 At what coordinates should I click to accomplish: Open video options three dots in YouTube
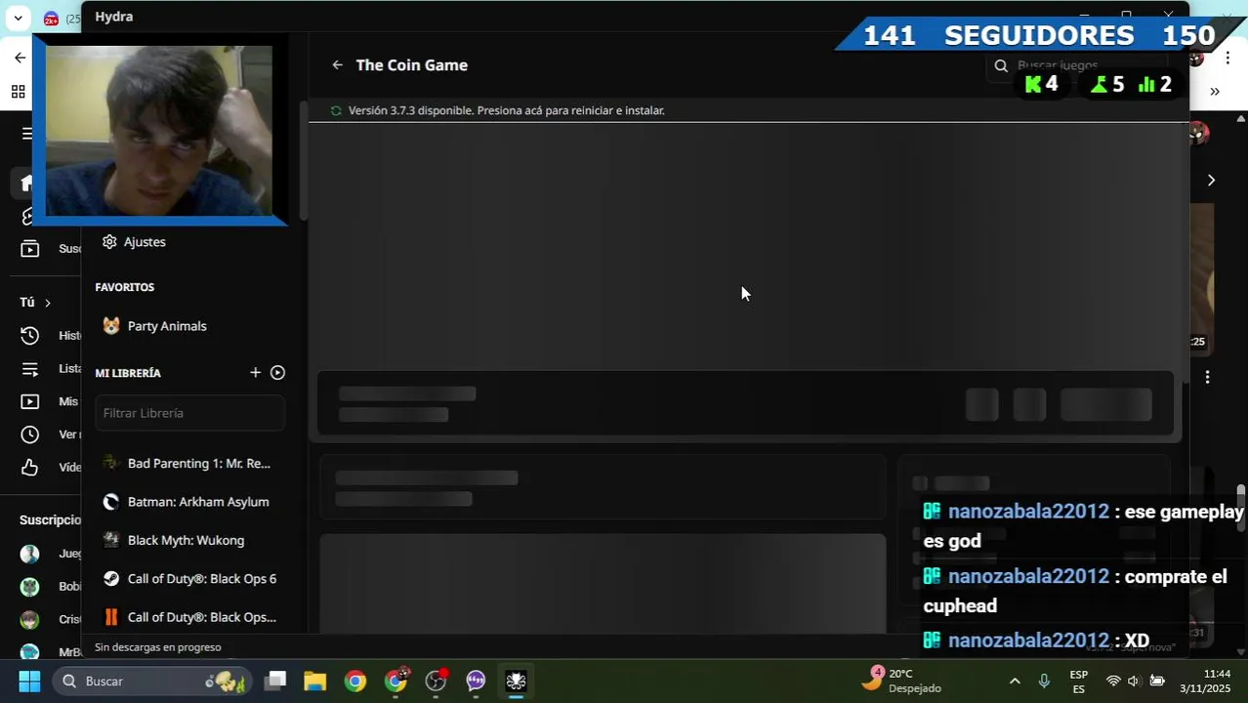(1208, 377)
